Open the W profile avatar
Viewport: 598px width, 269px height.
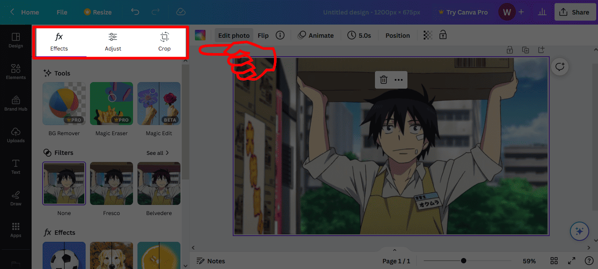click(x=507, y=12)
